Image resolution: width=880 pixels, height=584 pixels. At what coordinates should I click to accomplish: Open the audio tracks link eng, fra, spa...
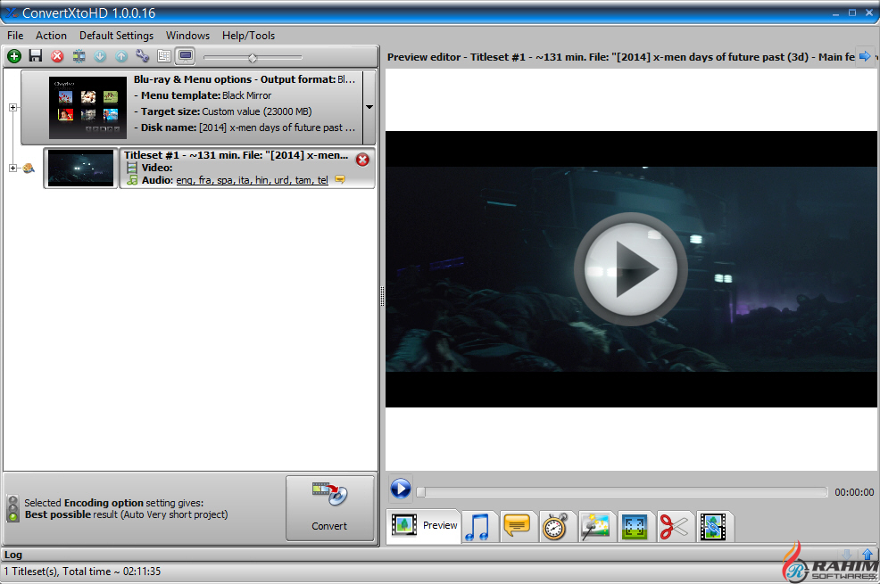click(252, 180)
